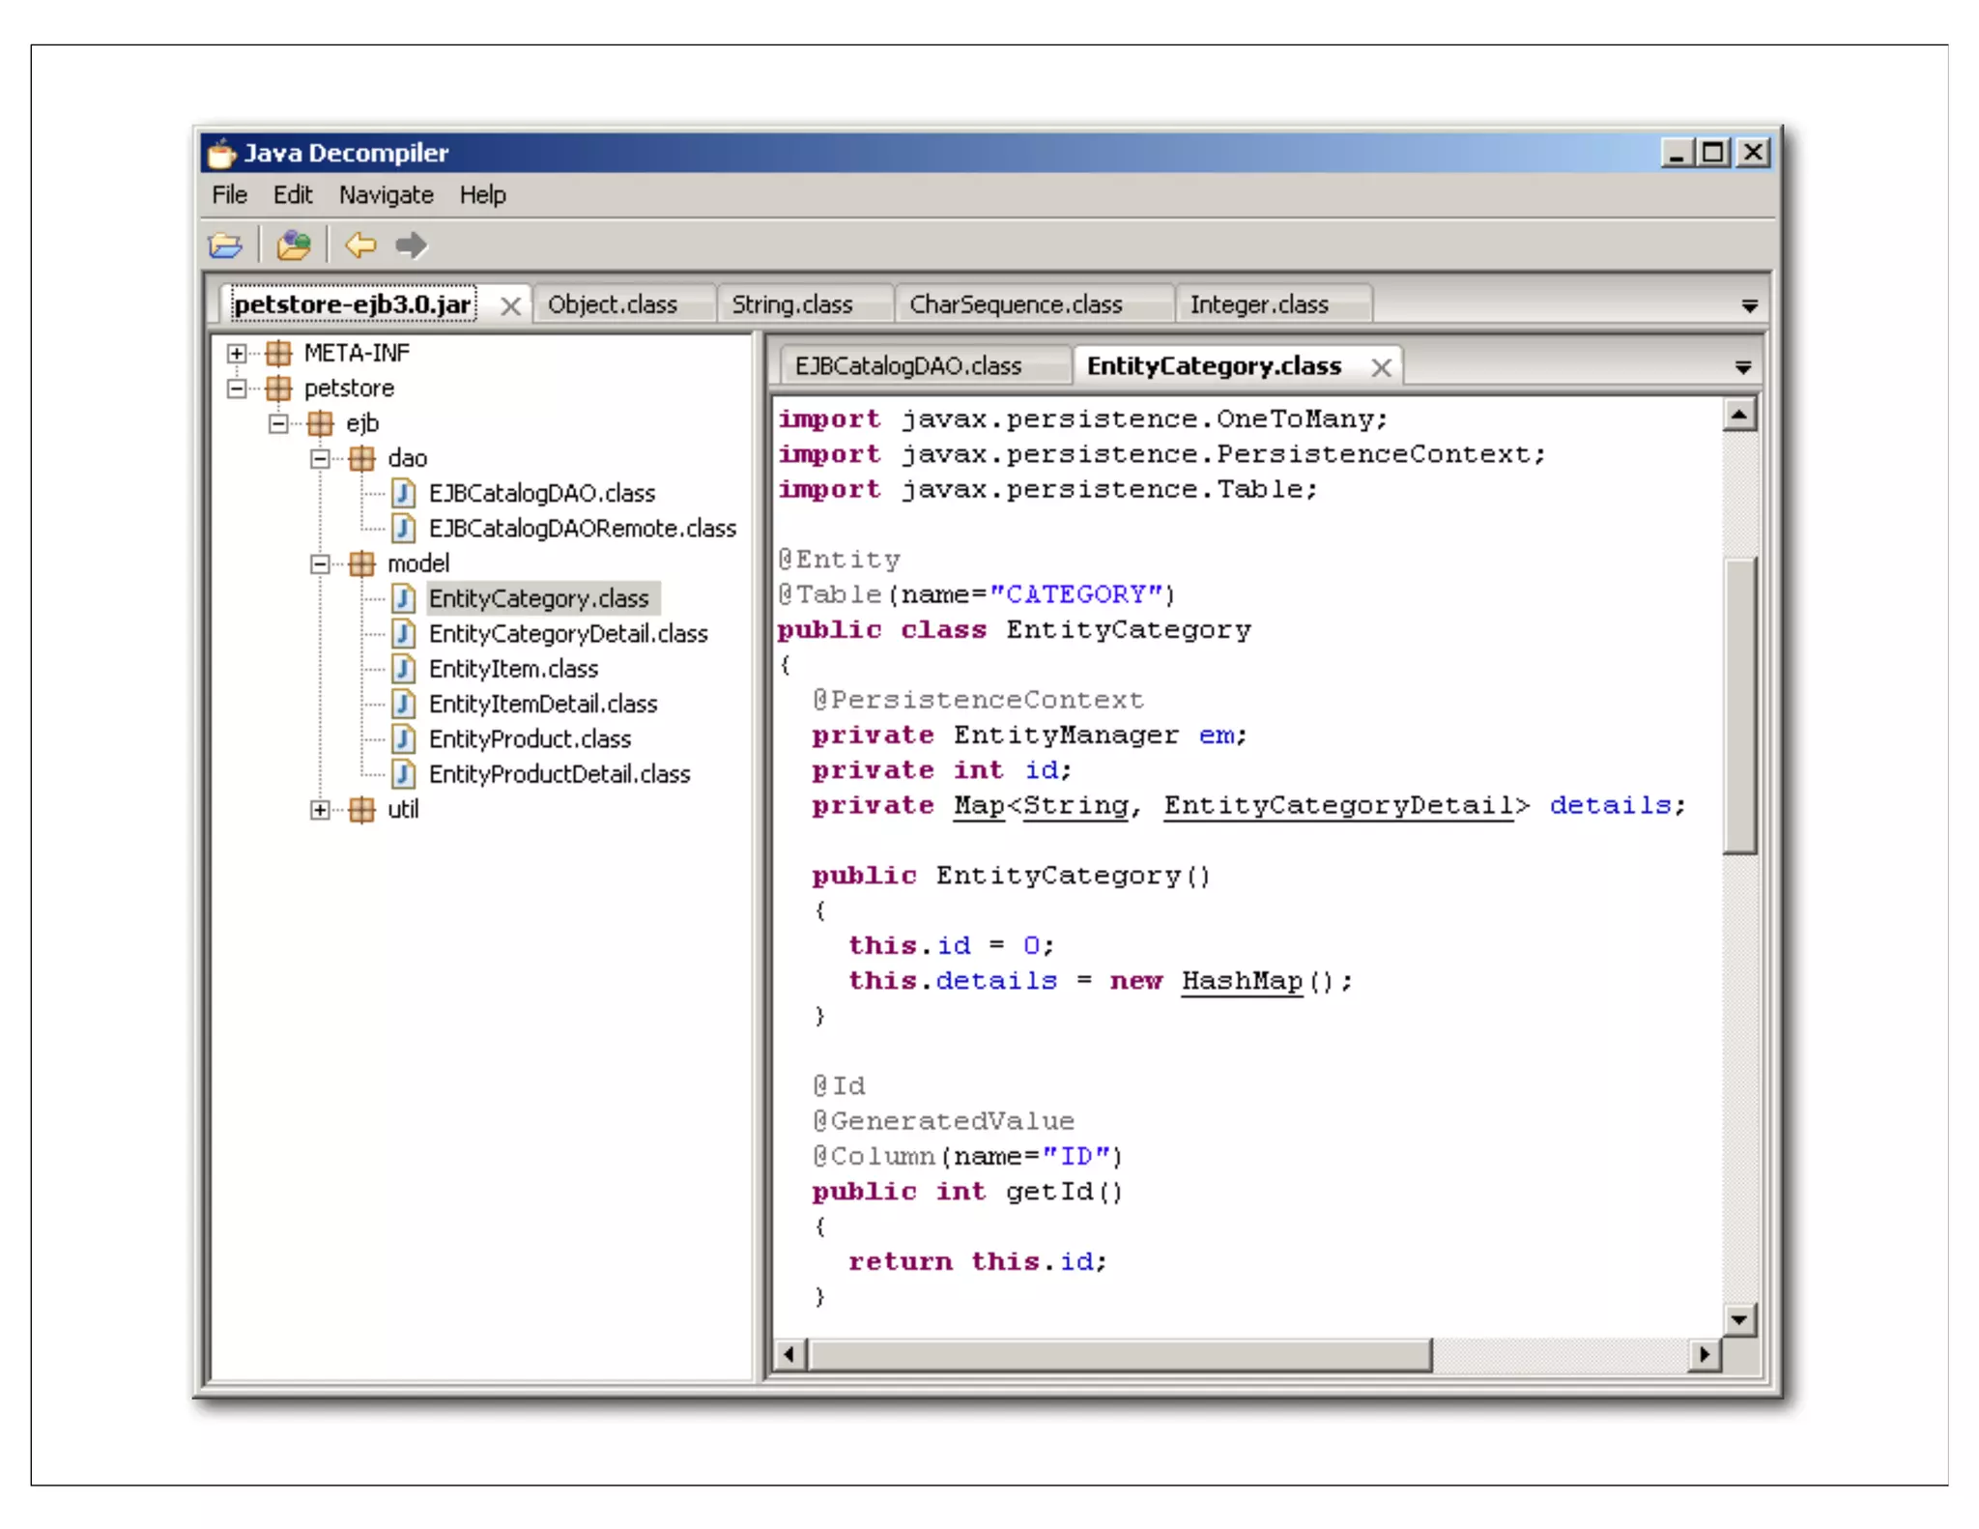Expand the util package node
1979x1529 pixels.
click(320, 810)
